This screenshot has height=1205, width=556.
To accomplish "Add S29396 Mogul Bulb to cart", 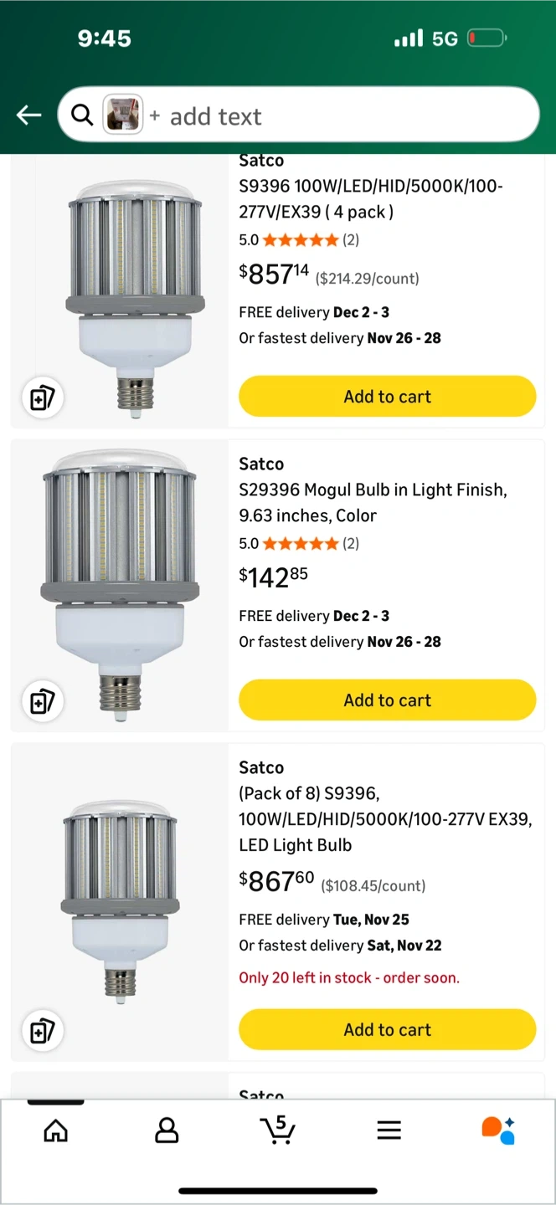I will (x=387, y=700).
